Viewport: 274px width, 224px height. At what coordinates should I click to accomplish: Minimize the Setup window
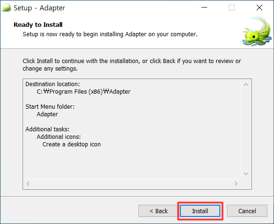click(x=204, y=8)
